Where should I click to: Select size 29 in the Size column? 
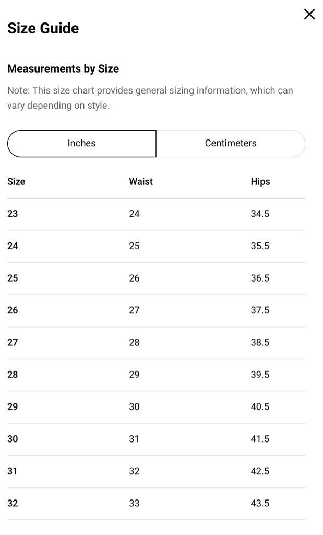coord(13,406)
